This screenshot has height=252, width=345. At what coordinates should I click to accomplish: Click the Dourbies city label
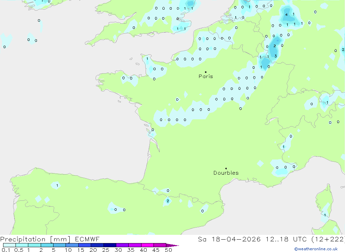click(x=226, y=173)
